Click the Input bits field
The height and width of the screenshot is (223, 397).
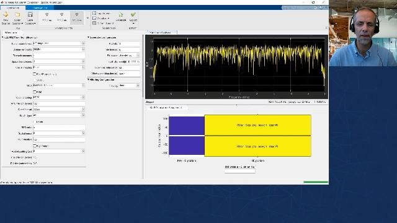point(129,61)
